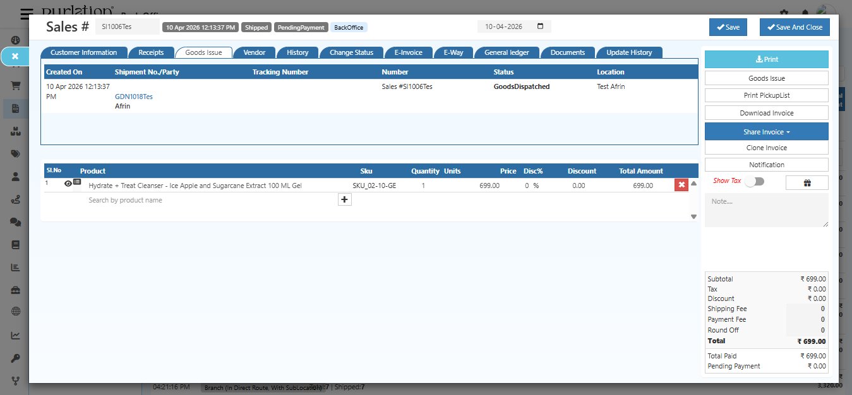Open the chat messages icon in sidebar
The height and width of the screenshot is (395, 852).
coord(15,221)
